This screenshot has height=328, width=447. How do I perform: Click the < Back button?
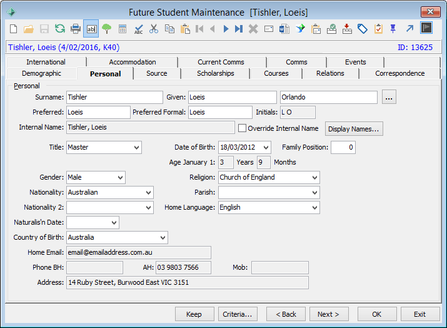286,314
